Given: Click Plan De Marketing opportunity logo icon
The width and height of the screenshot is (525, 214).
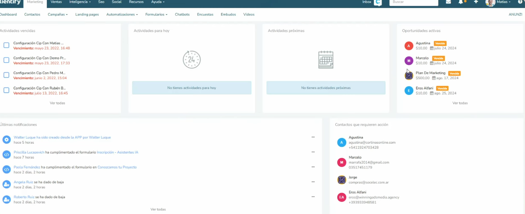Looking at the screenshot, I should click(x=409, y=75).
